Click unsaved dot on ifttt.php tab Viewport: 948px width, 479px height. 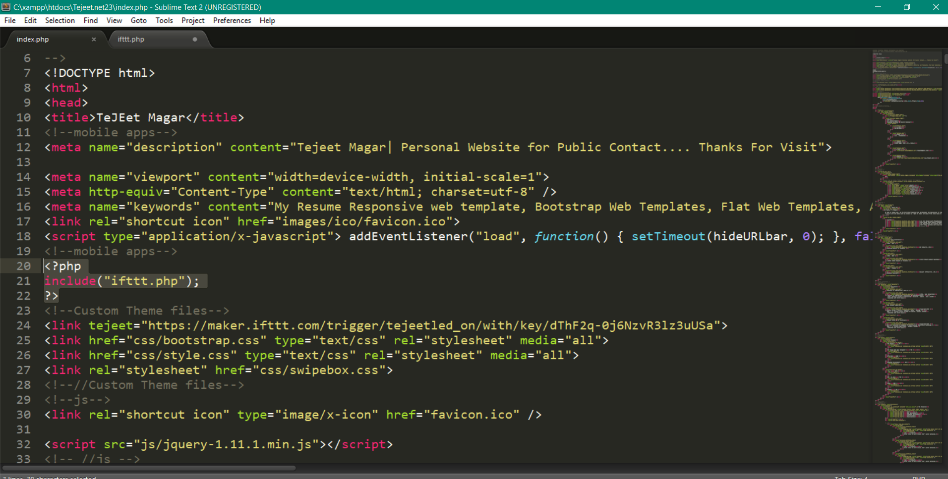pyautogui.click(x=195, y=39)
